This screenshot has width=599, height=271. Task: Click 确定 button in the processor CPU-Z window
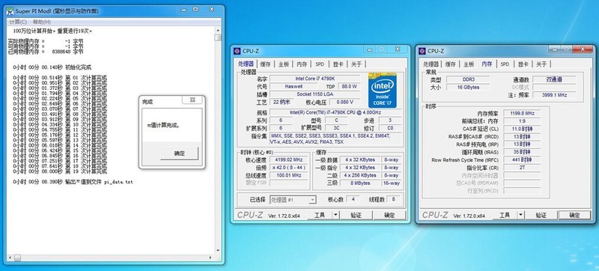click(x=389, y=216)
